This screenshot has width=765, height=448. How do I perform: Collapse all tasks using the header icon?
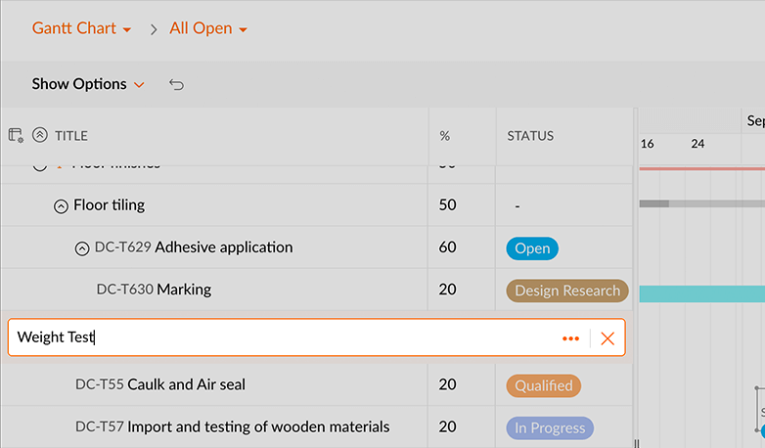40,136
